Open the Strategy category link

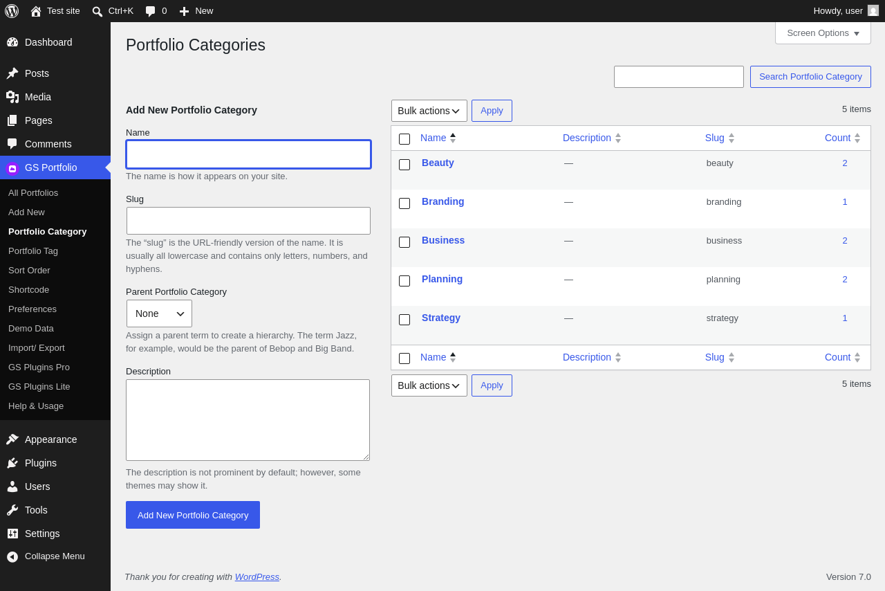(441, 318)
